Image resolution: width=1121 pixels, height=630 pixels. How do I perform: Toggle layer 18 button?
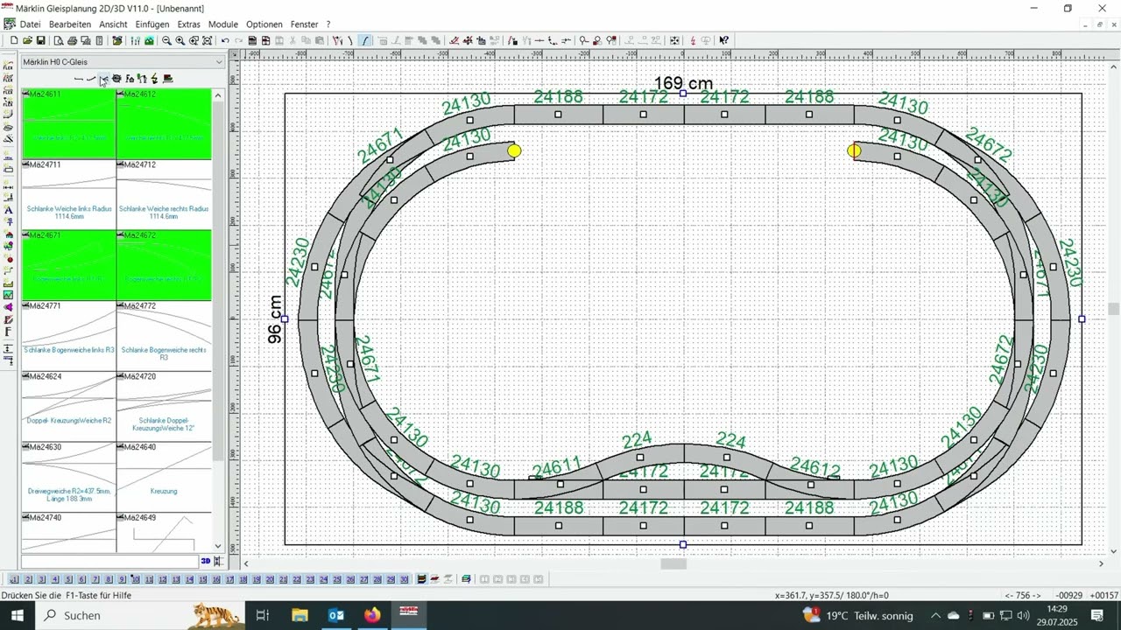(243, 579)
